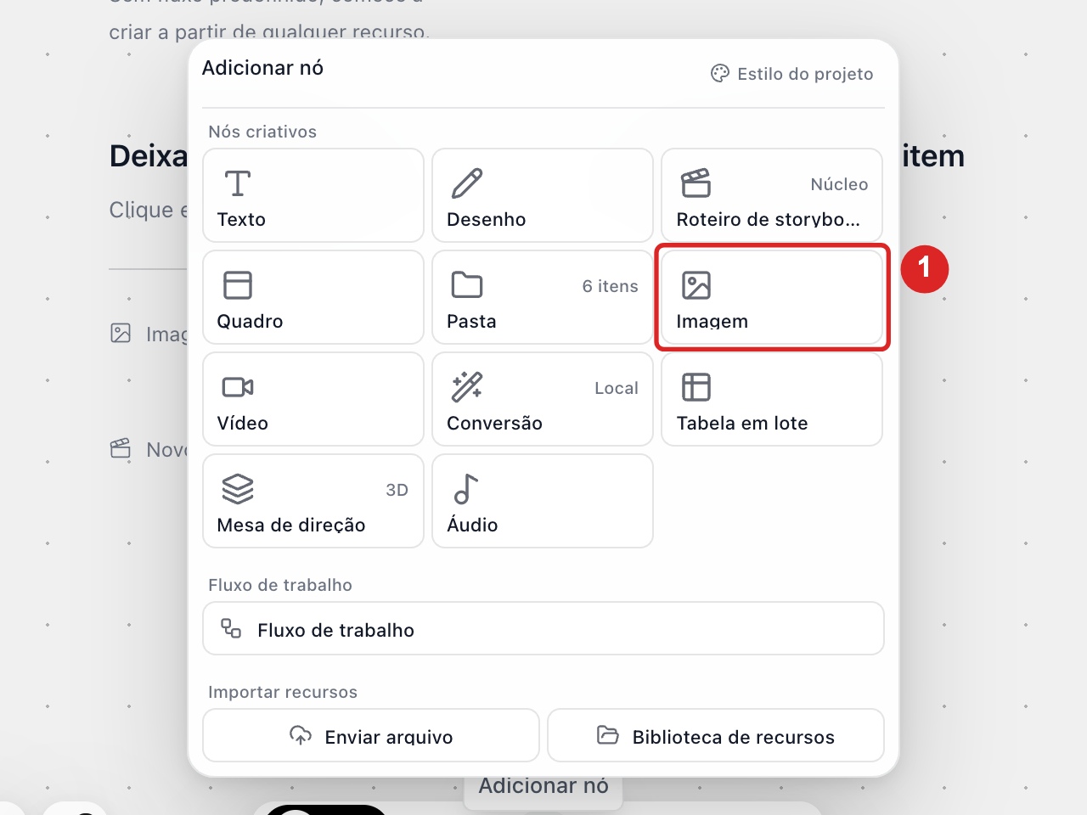
Task: Click the palette icon for project style
Action: pyautogui.click(x=720, y=74)
